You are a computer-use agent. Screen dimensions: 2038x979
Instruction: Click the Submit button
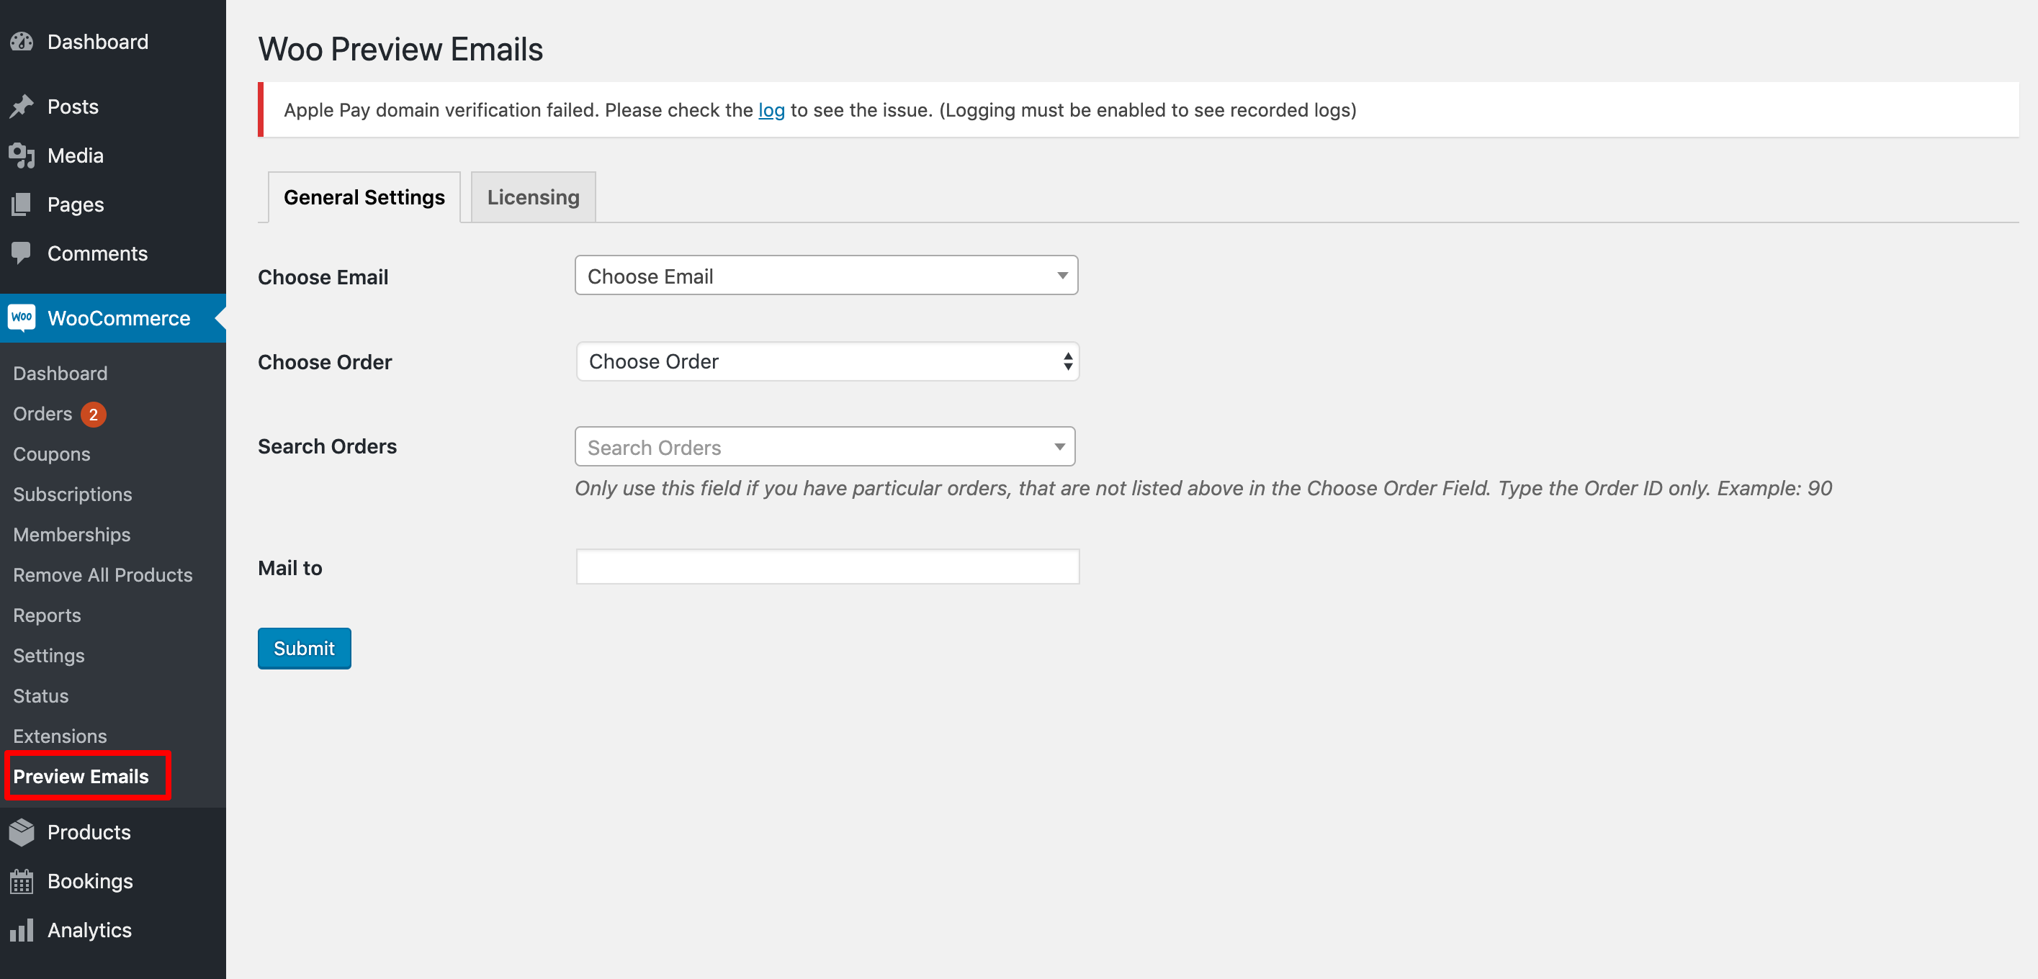[304, 649]
